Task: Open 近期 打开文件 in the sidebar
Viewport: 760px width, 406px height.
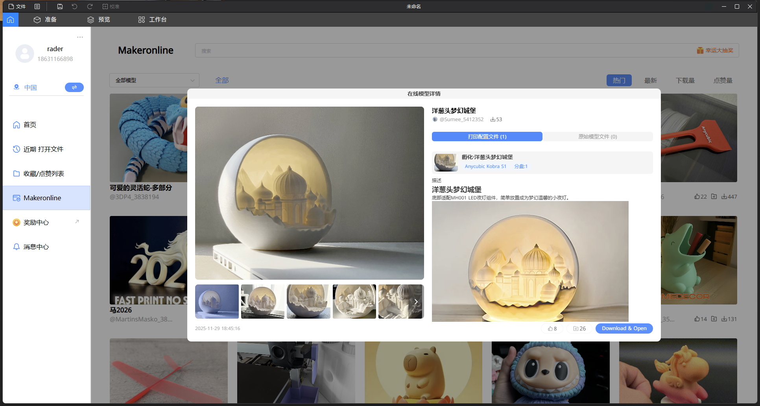Action: click(x=46, y=149)
